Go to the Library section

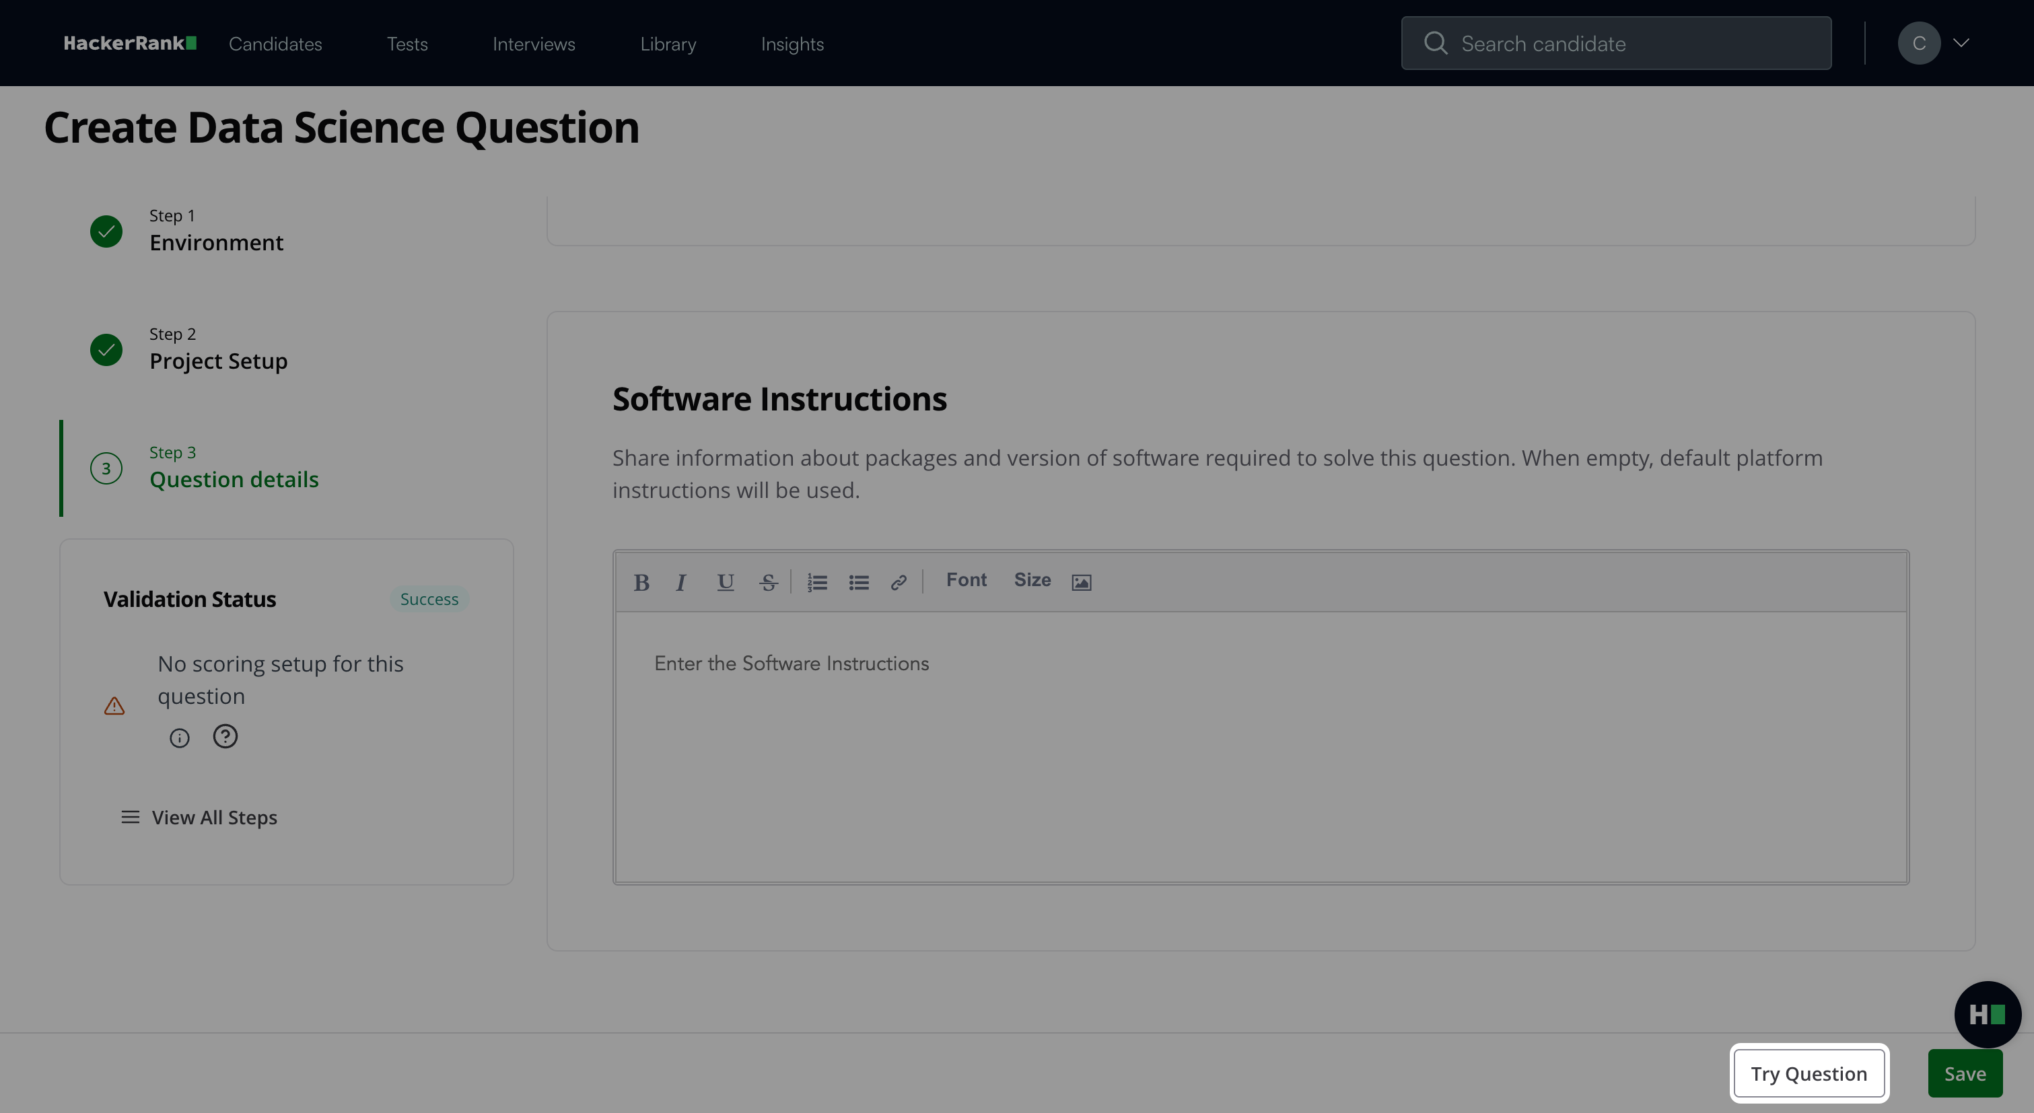point(668,44)
